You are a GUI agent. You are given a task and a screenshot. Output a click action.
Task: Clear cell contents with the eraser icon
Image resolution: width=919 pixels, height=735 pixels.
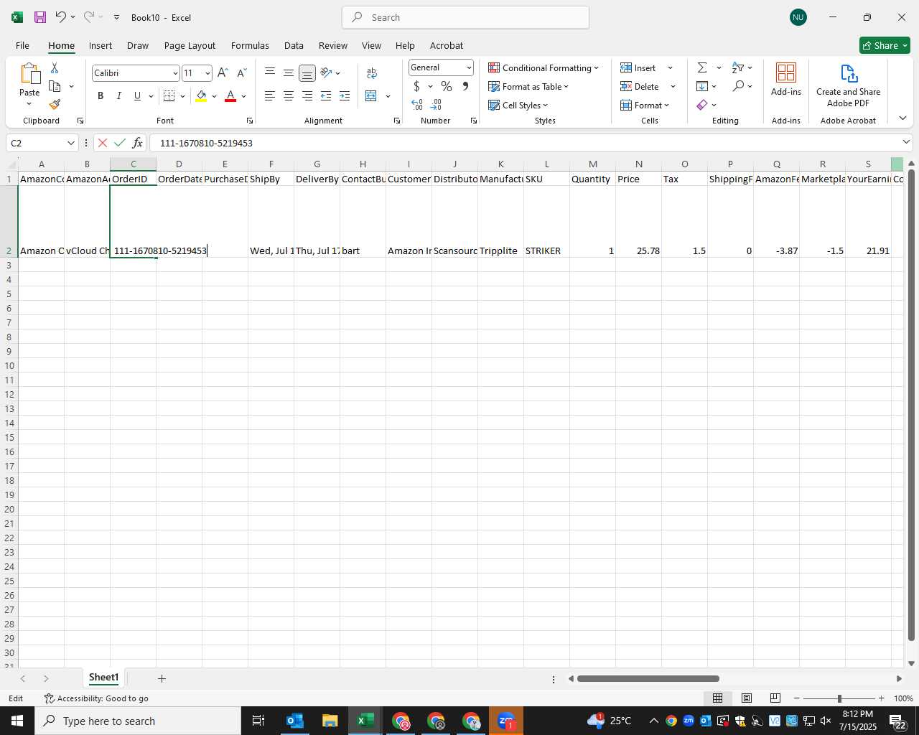702,105
